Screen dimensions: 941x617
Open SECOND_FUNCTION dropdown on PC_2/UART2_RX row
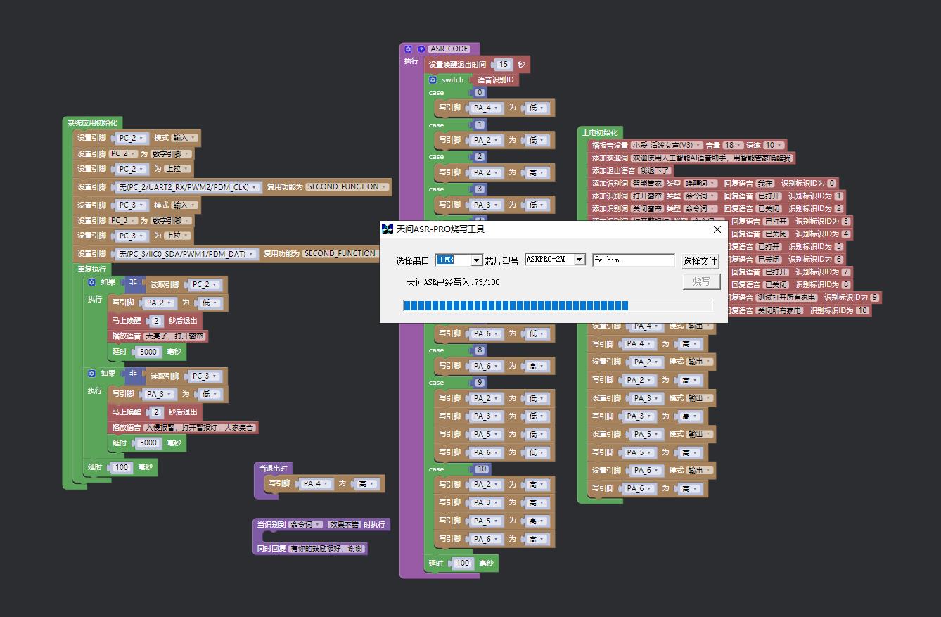(347, 187)
